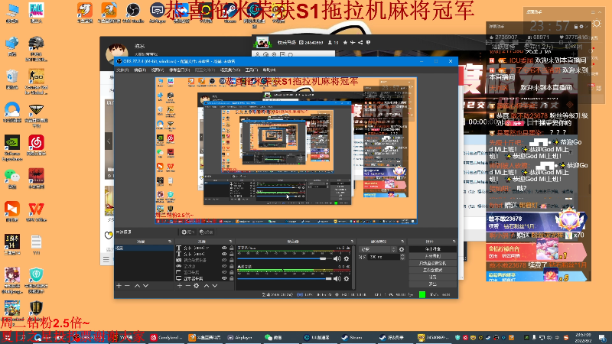Click 开始录制 start recording button
Image resolution: width=612 pixels, height=344 pixels.
tap(433, 256)
